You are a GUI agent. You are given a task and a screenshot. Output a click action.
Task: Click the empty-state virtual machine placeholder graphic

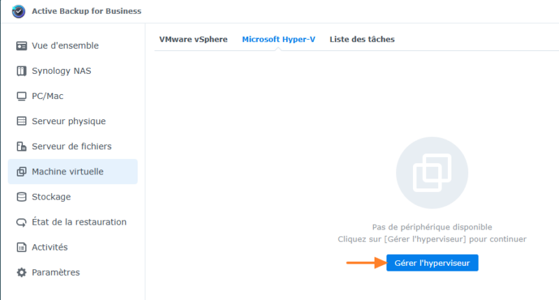432,172
